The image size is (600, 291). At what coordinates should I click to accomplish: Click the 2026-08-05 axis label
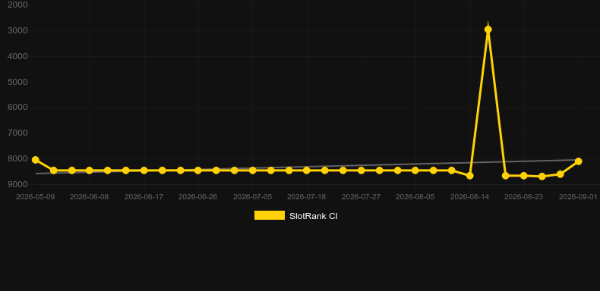(x=415, y=197)
